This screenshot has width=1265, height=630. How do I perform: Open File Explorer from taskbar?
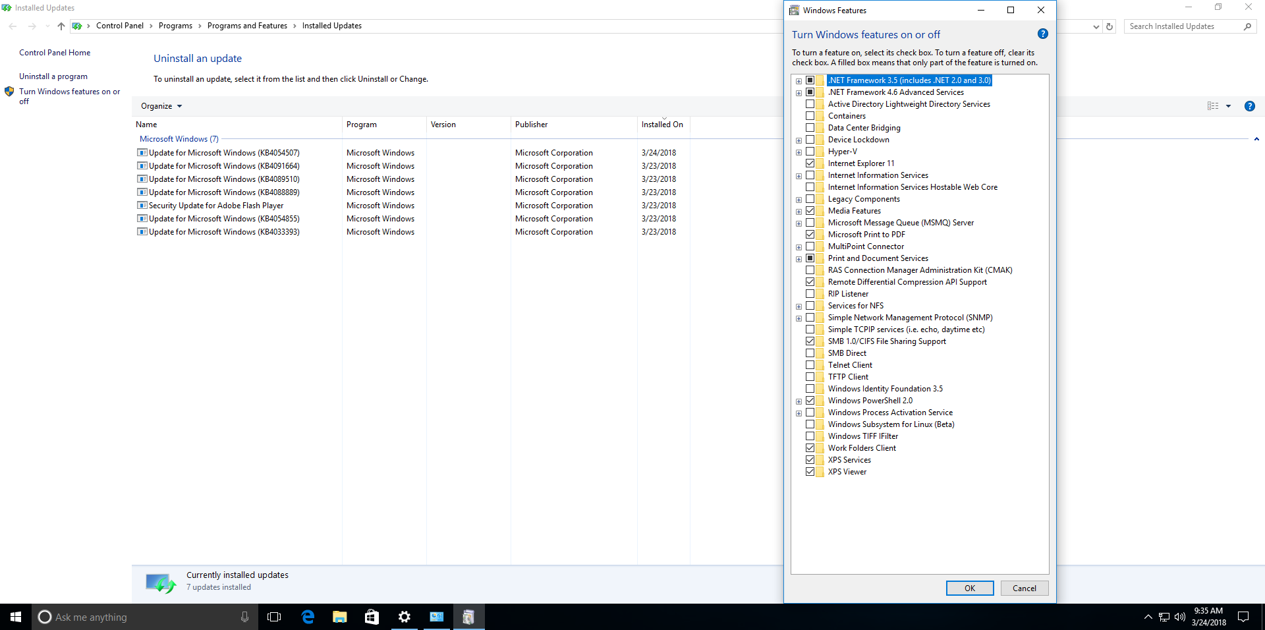[x=340, y=617]
